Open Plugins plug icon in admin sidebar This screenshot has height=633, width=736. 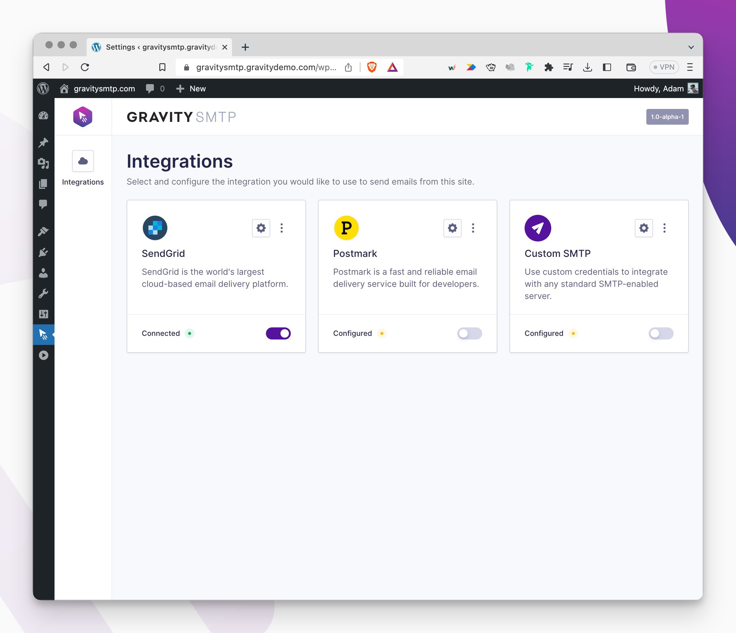pyautogui.click(x=43, y=252)
